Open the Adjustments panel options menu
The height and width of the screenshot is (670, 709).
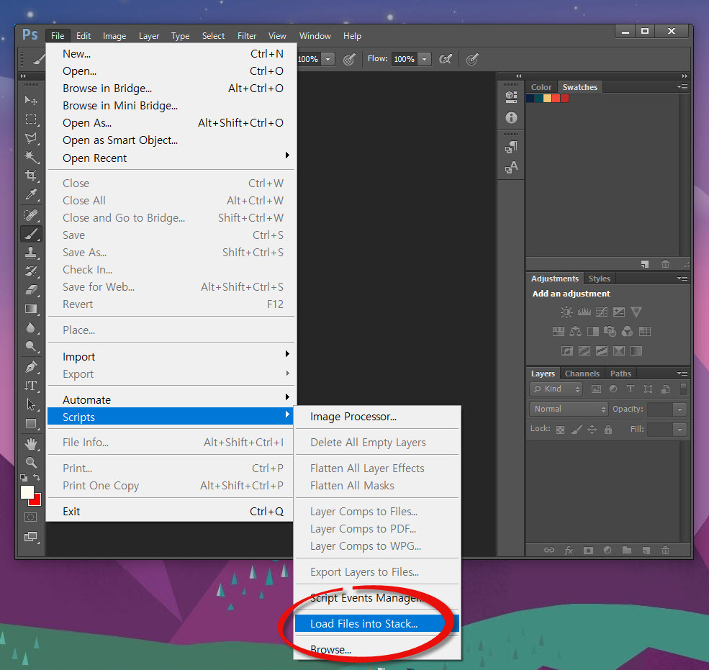coord(682,278)
